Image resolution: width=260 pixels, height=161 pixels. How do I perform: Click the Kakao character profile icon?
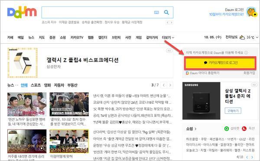point(251,12)
